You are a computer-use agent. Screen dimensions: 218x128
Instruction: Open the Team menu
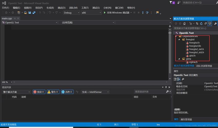coord(73,8)
